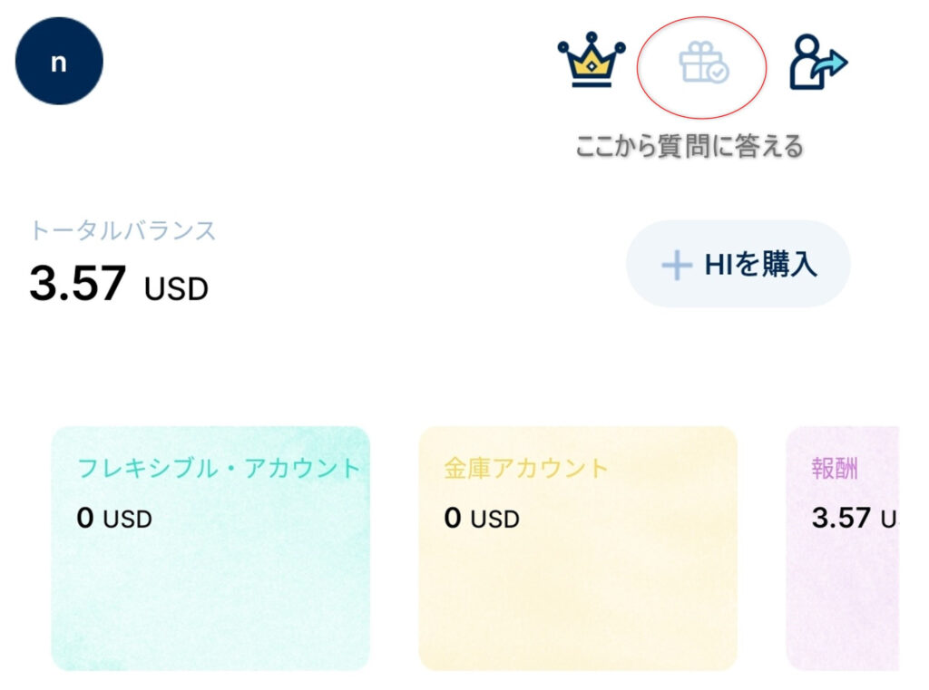Open the profile avatar with letter n
929x690 pixels.
[x=59, y=61]
